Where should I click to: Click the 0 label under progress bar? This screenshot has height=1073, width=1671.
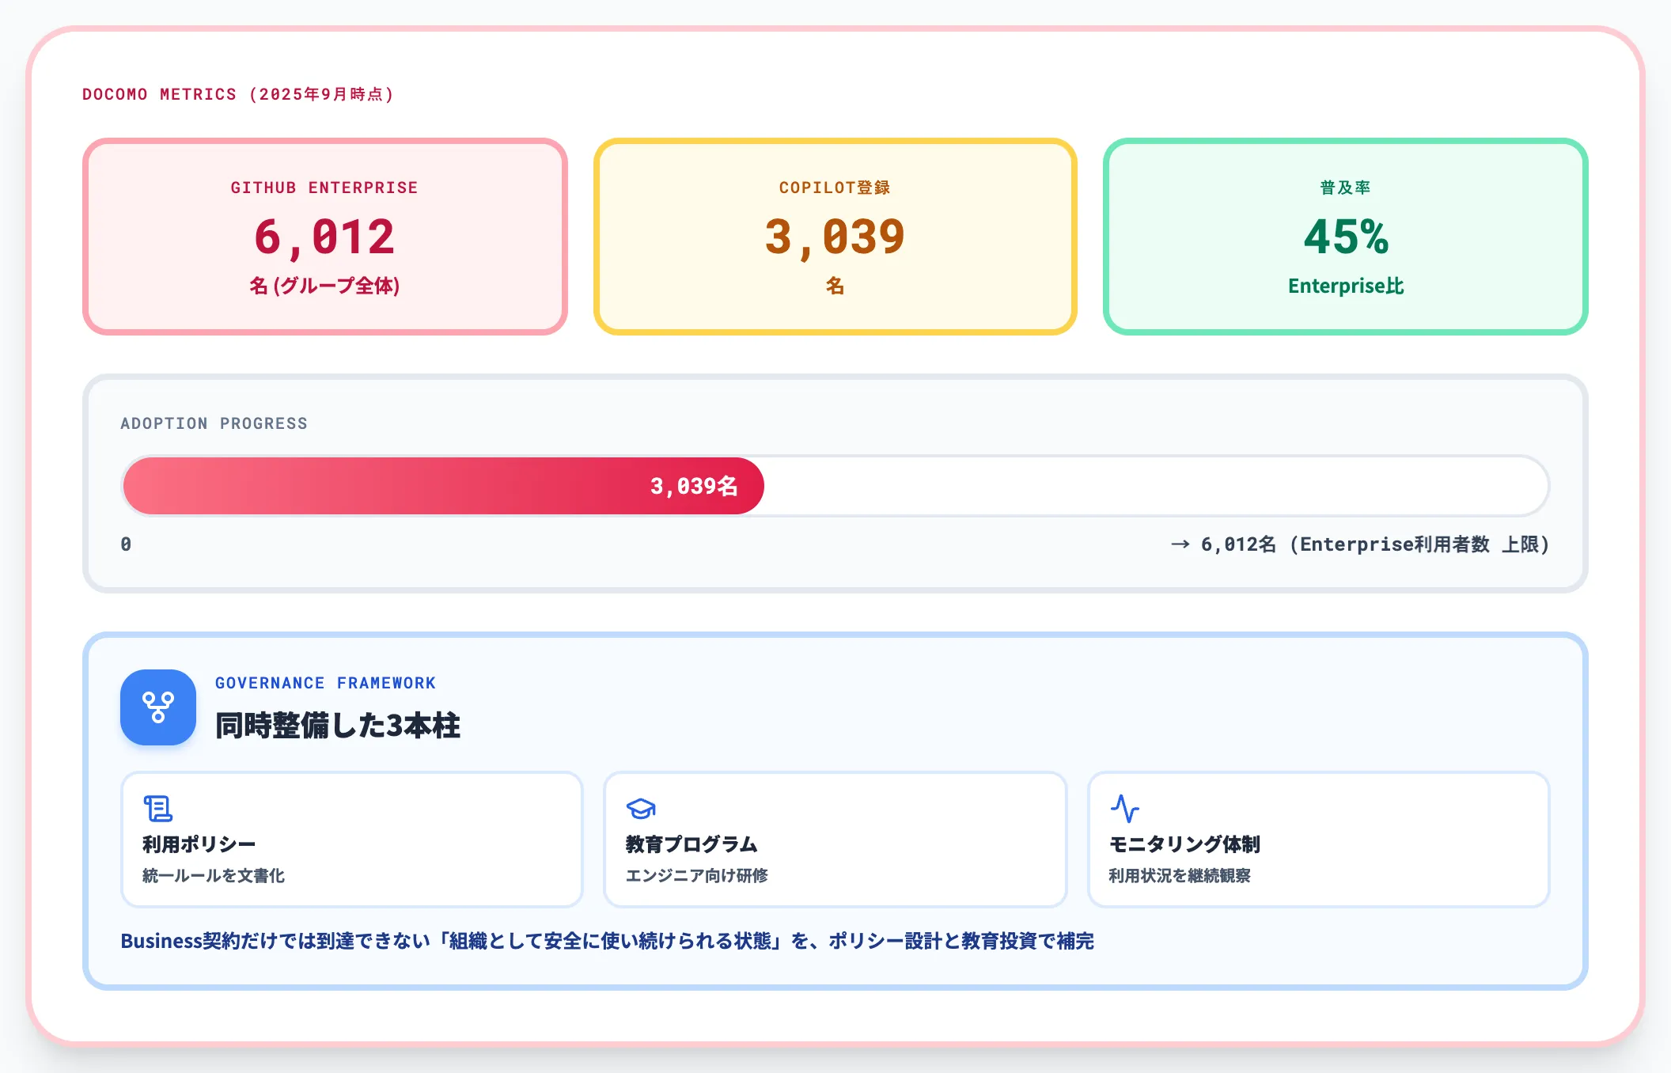click(x=126, y=544)
